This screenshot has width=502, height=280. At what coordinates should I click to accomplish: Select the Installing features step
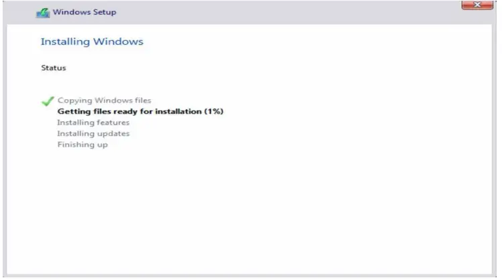click(x=93, y=123)
